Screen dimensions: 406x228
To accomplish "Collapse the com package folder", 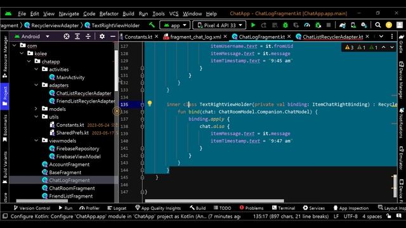I will (15, 46).
